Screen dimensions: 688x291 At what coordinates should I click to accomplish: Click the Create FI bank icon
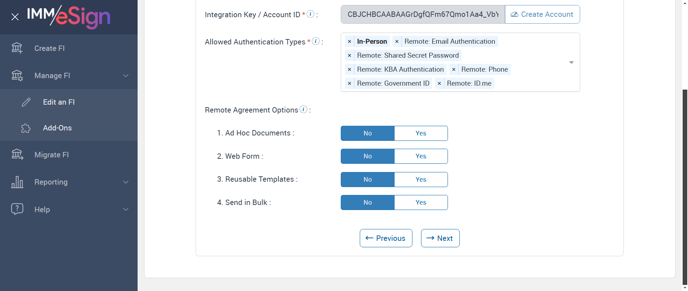coord(17,48)
